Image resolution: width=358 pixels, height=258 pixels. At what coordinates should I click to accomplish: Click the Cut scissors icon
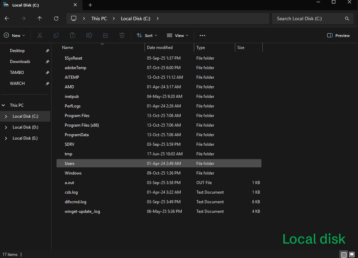click(40, 35)
